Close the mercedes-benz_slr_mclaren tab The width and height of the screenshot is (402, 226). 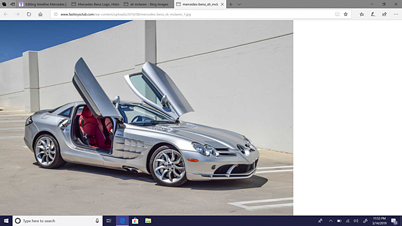click(222, 4)
